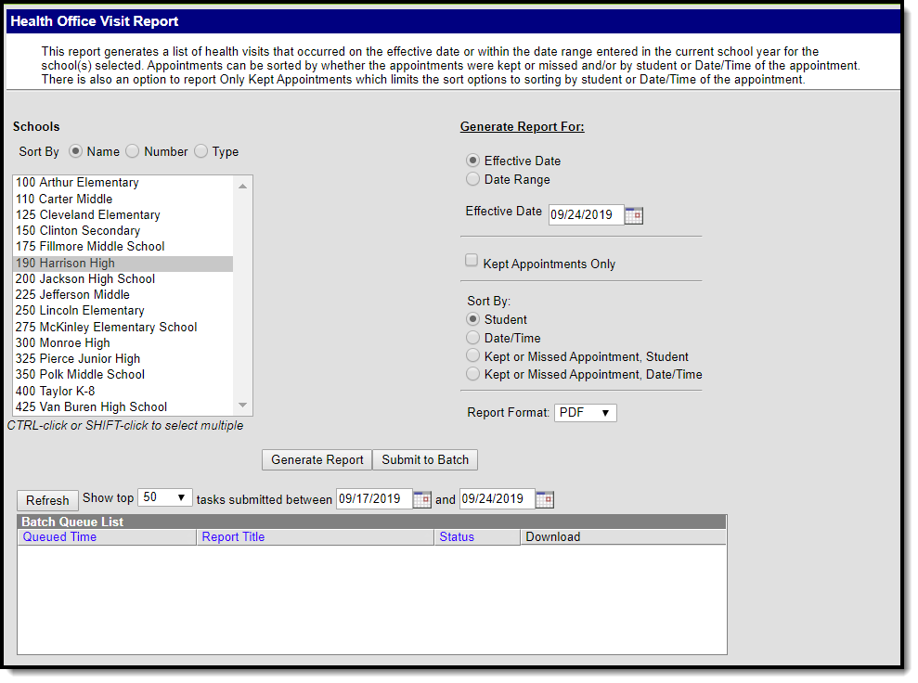This screenshot has height=683, width=918.
Task: Click the Generate Report button
Action: coord(317,460)
